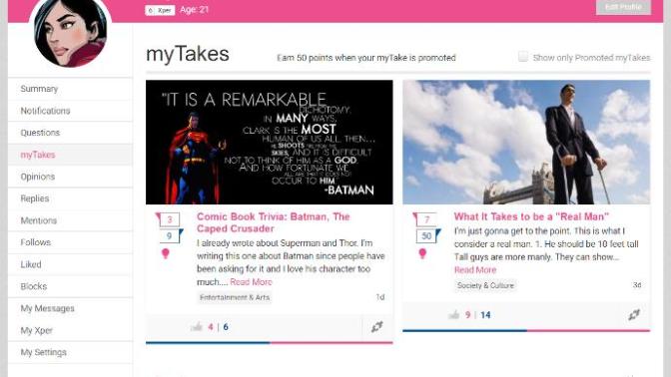Open Liked in the sidebar

tap(71, 264)
